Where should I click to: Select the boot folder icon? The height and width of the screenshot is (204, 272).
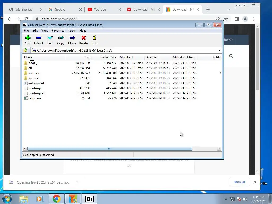pos(26,63)
